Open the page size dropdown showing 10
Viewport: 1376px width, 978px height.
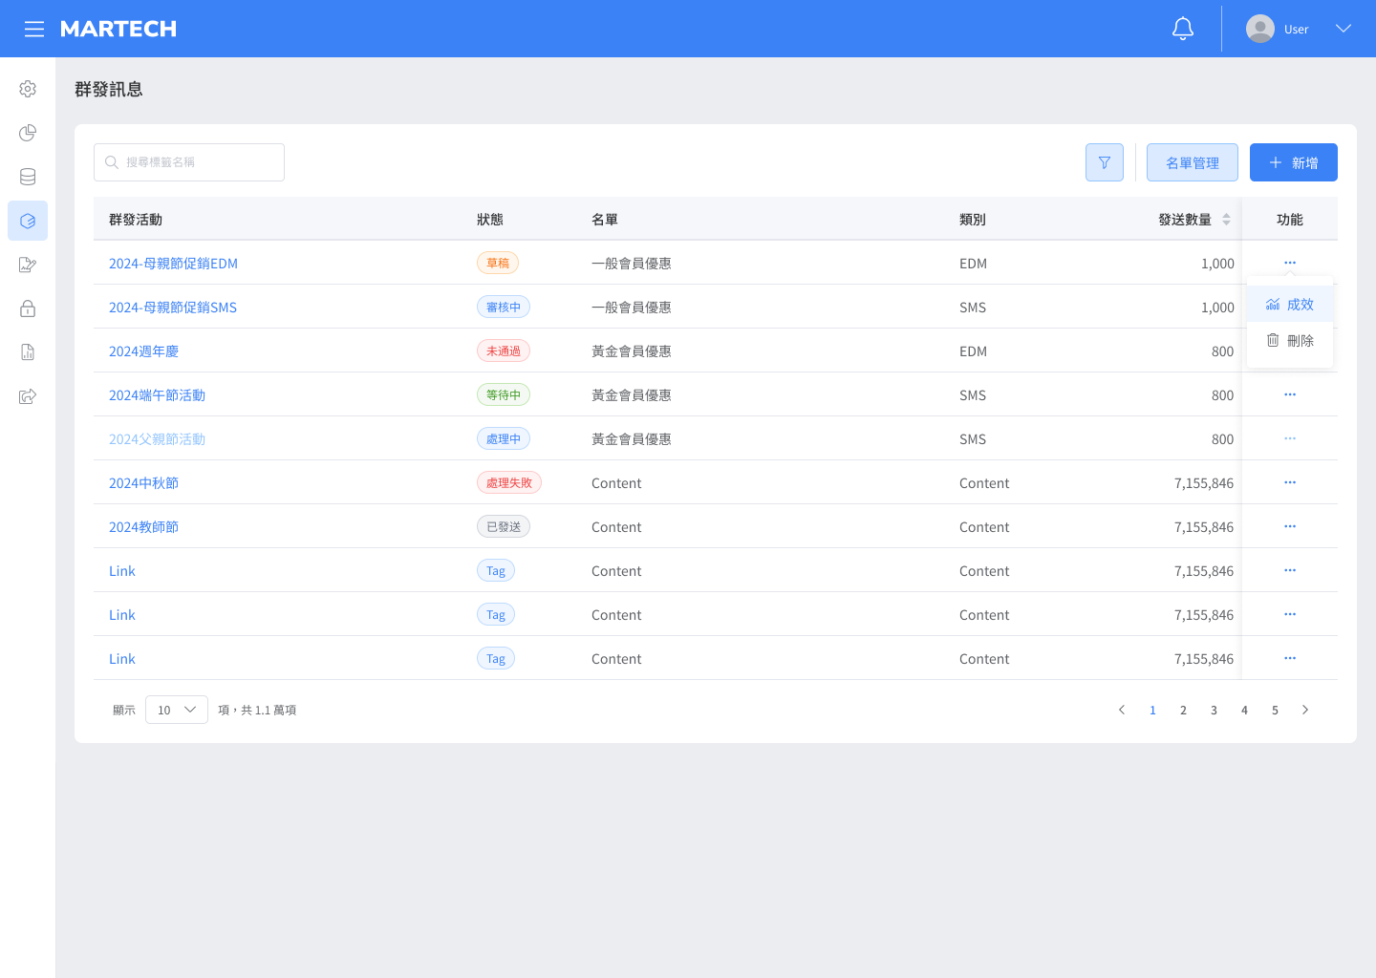click(177, 710)
